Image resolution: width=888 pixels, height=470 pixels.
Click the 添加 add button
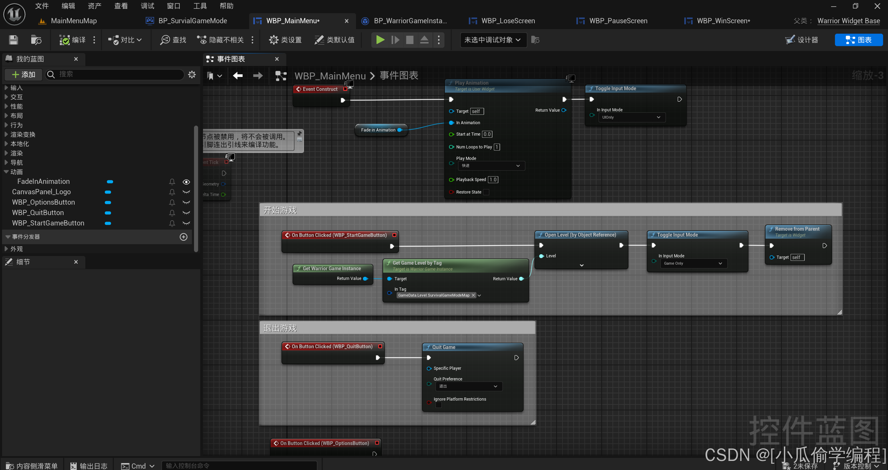(x=23, y=75)
